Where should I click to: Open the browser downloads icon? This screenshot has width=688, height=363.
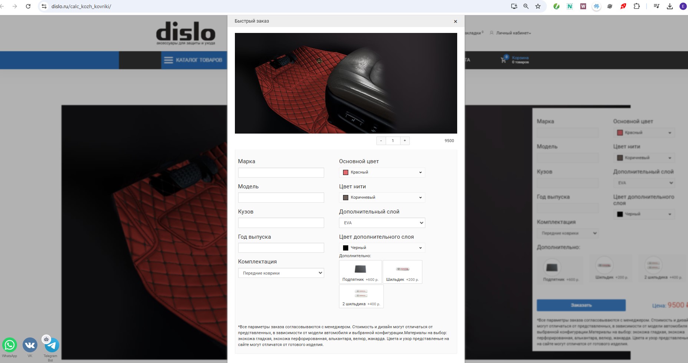[669, 6]
